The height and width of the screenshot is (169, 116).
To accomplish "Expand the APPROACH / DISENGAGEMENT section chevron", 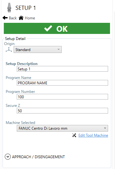I will (8, 157).
